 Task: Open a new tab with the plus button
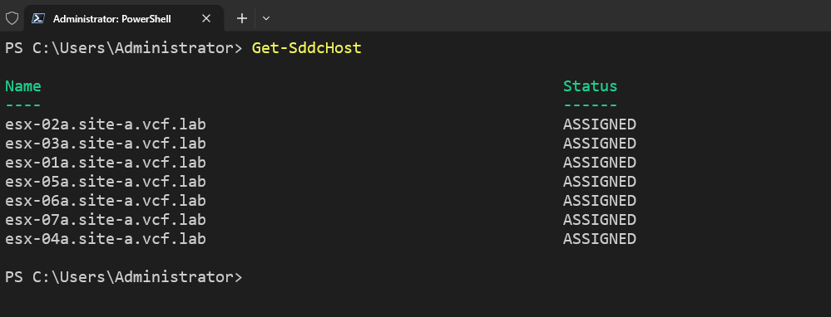[242, 18]
